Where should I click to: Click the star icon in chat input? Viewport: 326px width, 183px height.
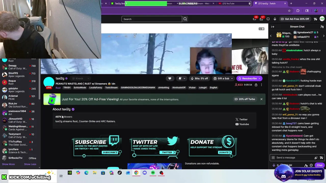click(x=273, y=158)
